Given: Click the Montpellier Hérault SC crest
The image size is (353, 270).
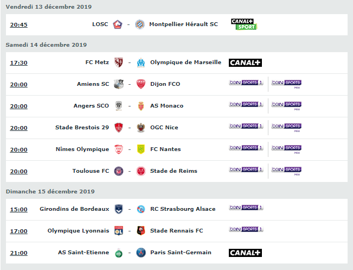Looking at the screenshot, I should [140, 24].
